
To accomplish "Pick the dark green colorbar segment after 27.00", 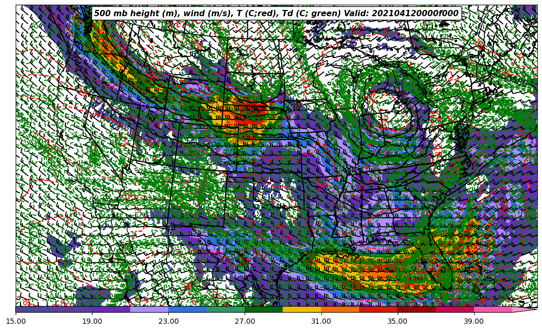I will pyautogui.click(x=264, y=309).
